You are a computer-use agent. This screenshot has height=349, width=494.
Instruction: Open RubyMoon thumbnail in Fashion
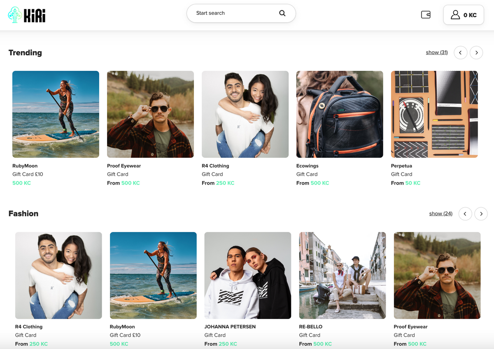(153, 275)
